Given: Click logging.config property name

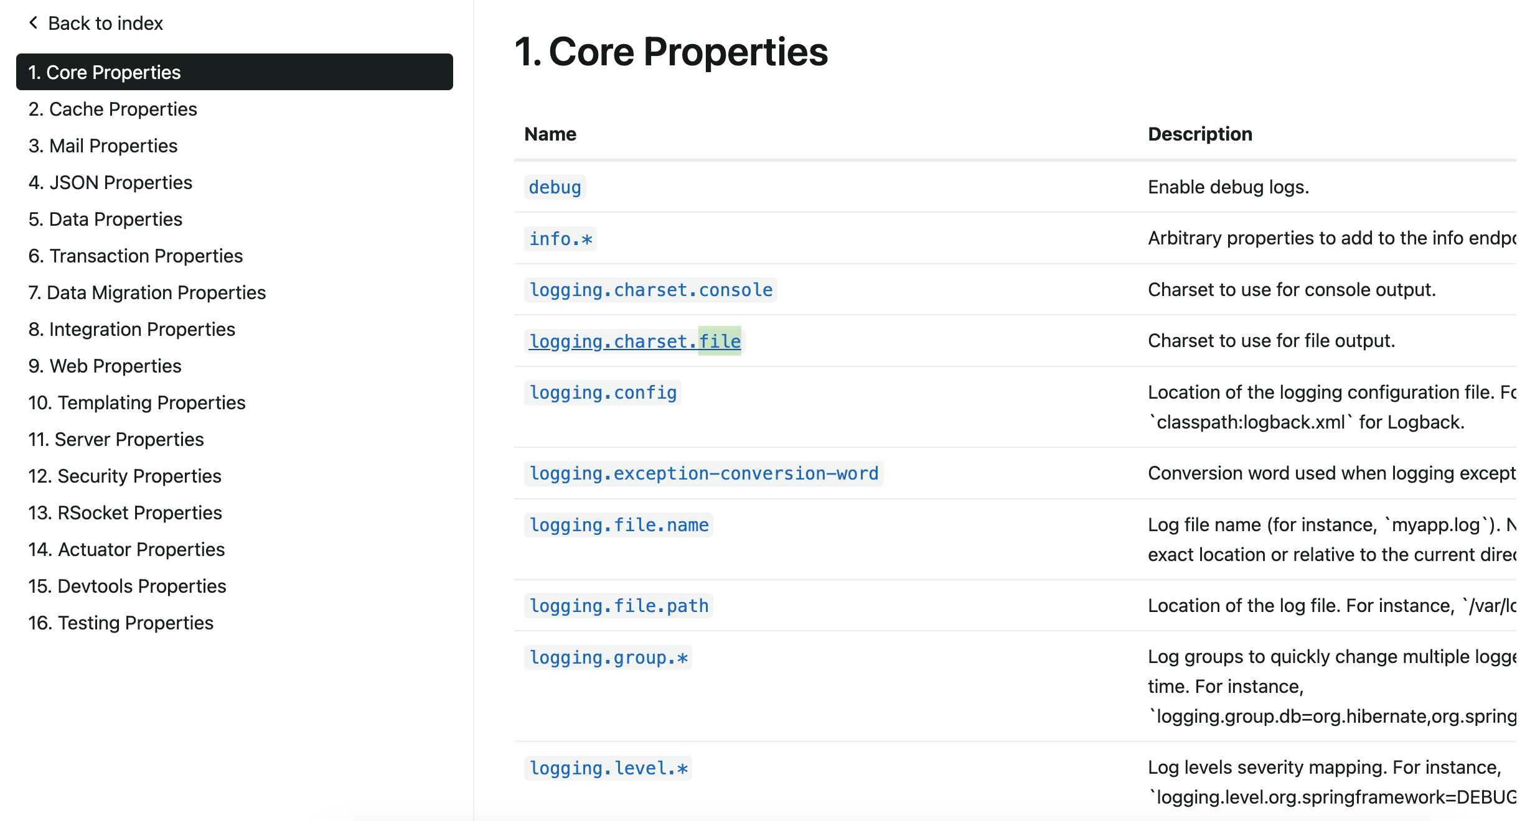Looking at the screenshot, I should pos(603,392).
